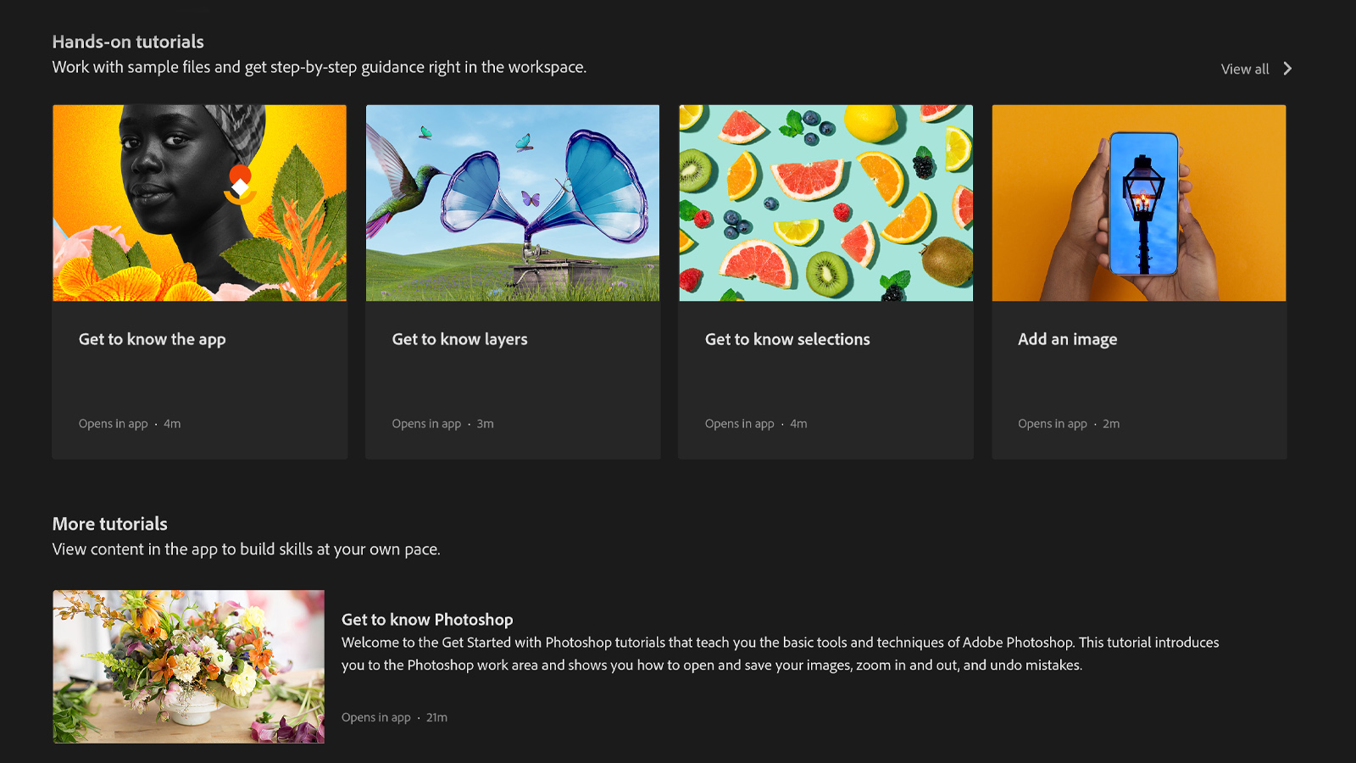This screenshot has height=763, width=1356.
Task: Click 'Opens in app · 2m' on Add an image card
Action: 1069,424
